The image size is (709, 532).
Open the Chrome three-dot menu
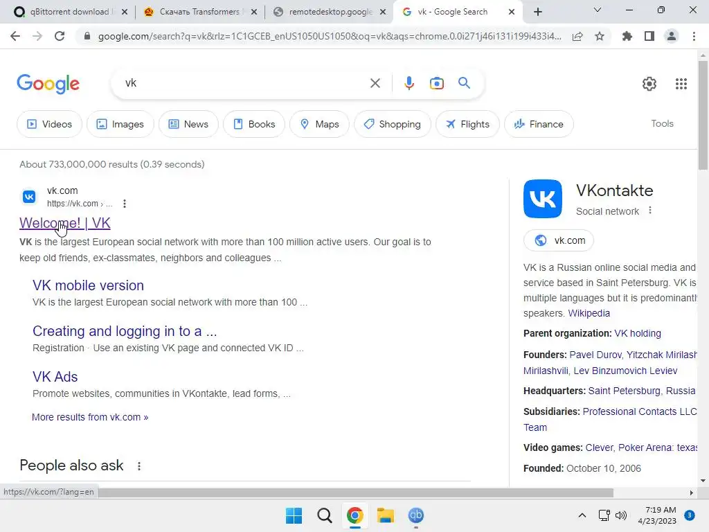tap(694, 36)
